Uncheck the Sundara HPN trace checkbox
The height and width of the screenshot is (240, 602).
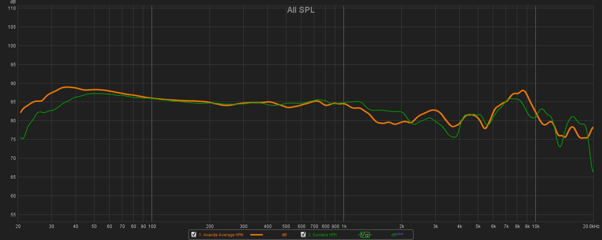tap(303, 234)
